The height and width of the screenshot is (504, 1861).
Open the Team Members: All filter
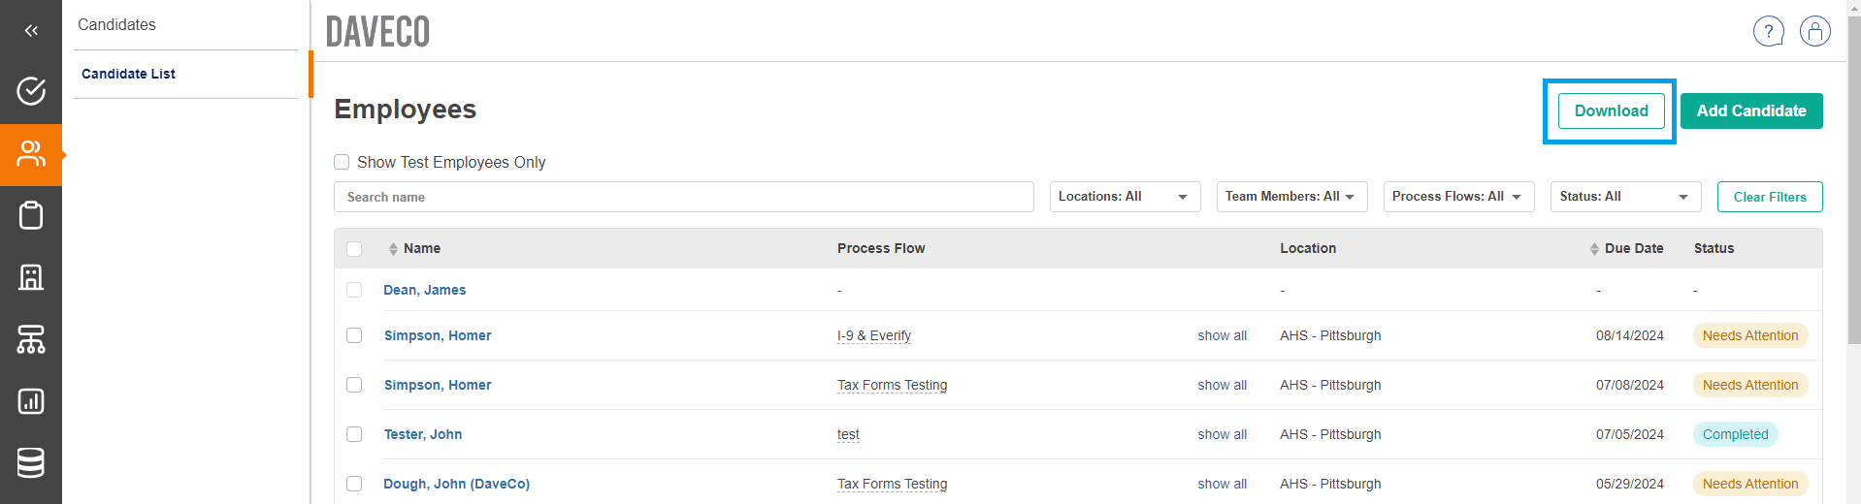pos(1291,197)
